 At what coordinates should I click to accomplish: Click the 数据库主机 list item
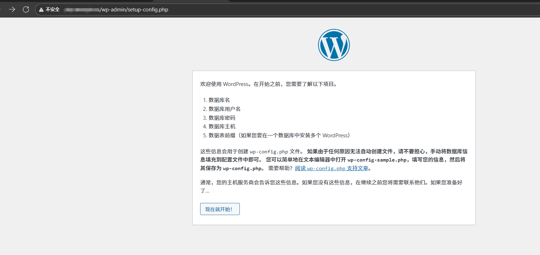(x=222, y=127)
